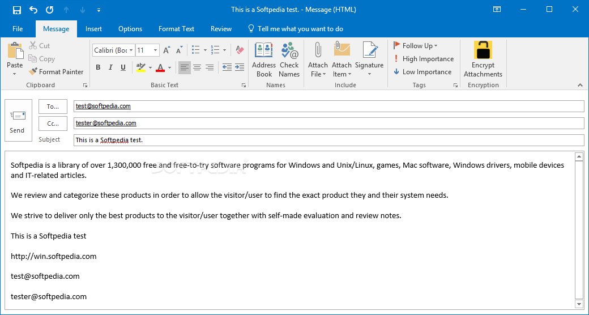The height and width of the screenshot is (315, 589).
Task: Toggle Underline formatting
Action: [123, 67]
